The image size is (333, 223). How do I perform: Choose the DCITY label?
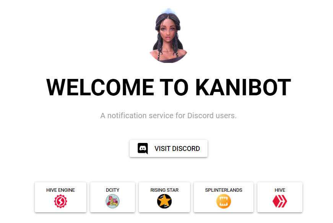point(112,190)
